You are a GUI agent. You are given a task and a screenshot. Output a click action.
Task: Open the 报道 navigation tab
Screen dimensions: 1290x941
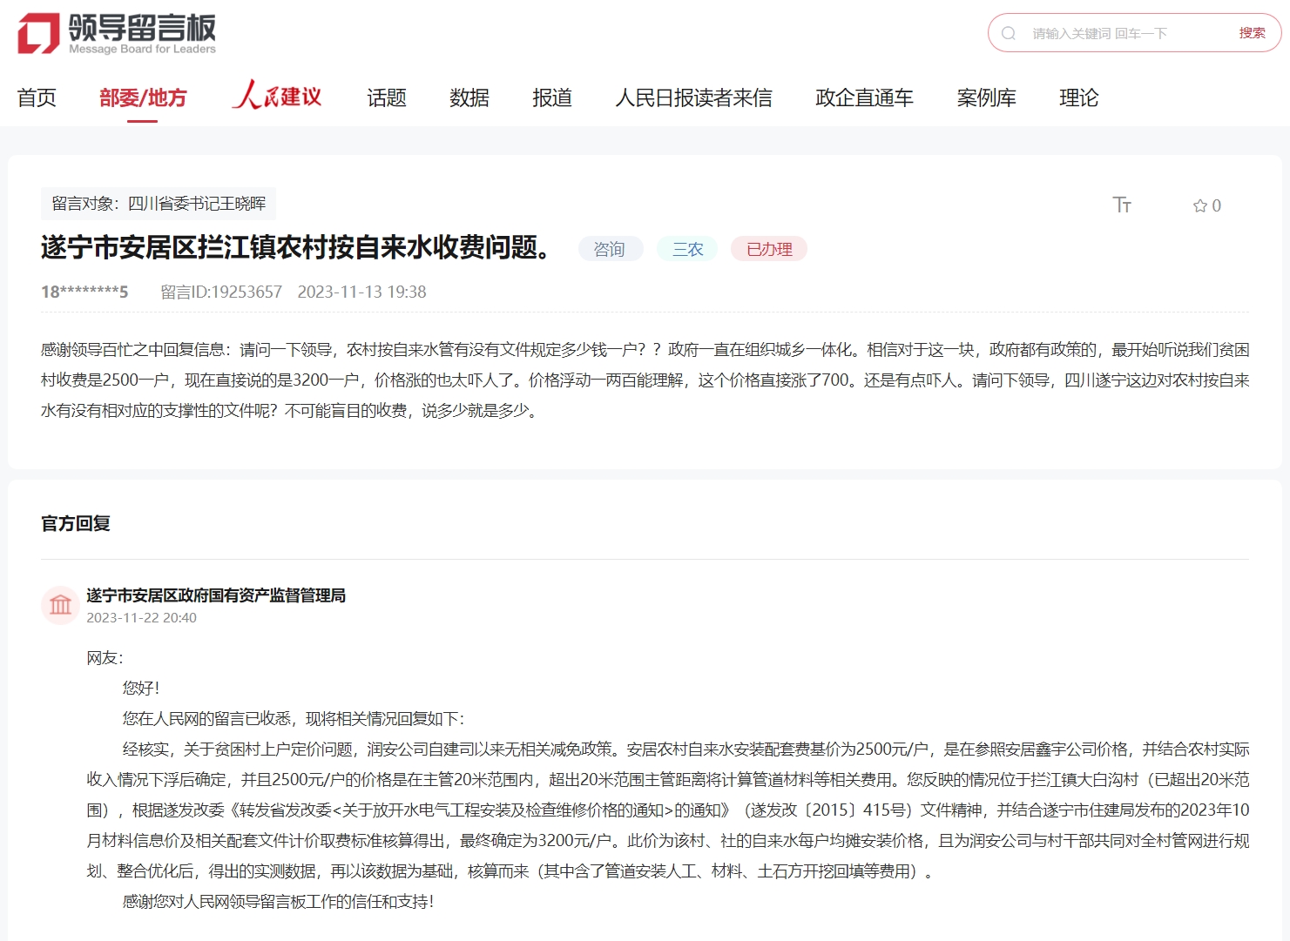tap(552, 97)
